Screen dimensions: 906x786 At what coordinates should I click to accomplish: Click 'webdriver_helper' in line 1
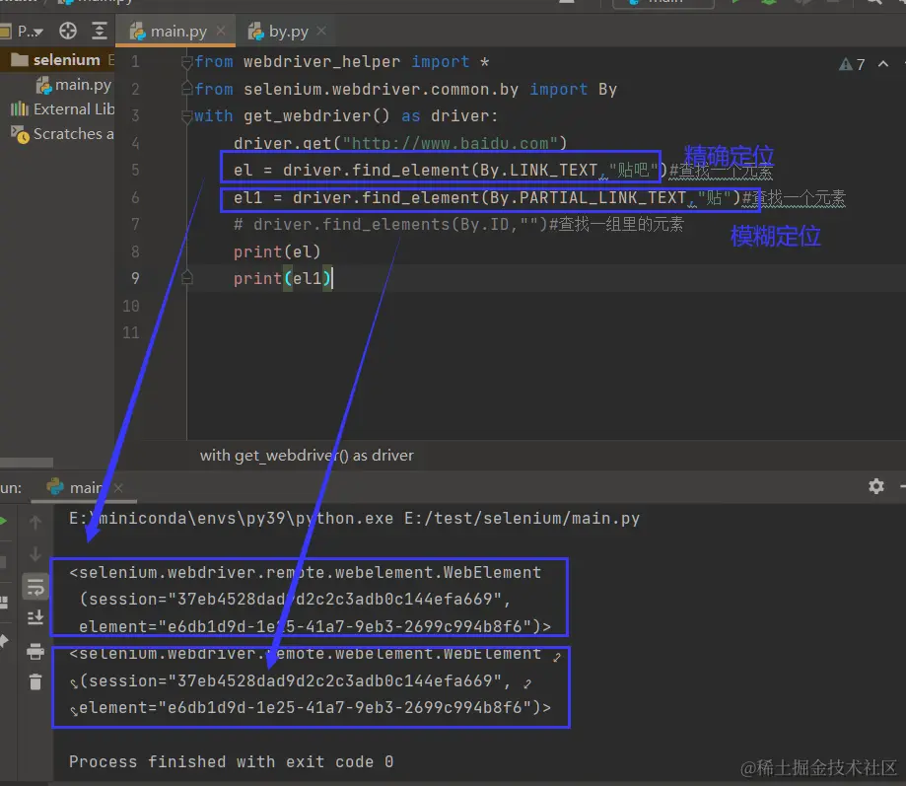coord(321,62)
